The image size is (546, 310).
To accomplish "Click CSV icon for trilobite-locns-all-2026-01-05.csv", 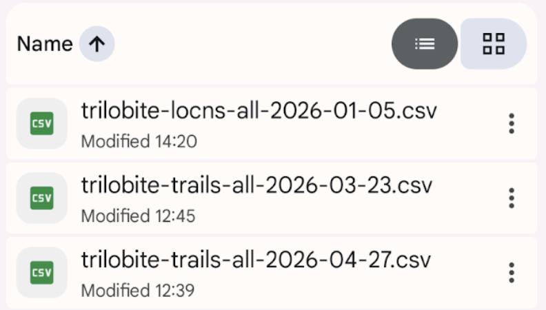I will click(41, 124).
